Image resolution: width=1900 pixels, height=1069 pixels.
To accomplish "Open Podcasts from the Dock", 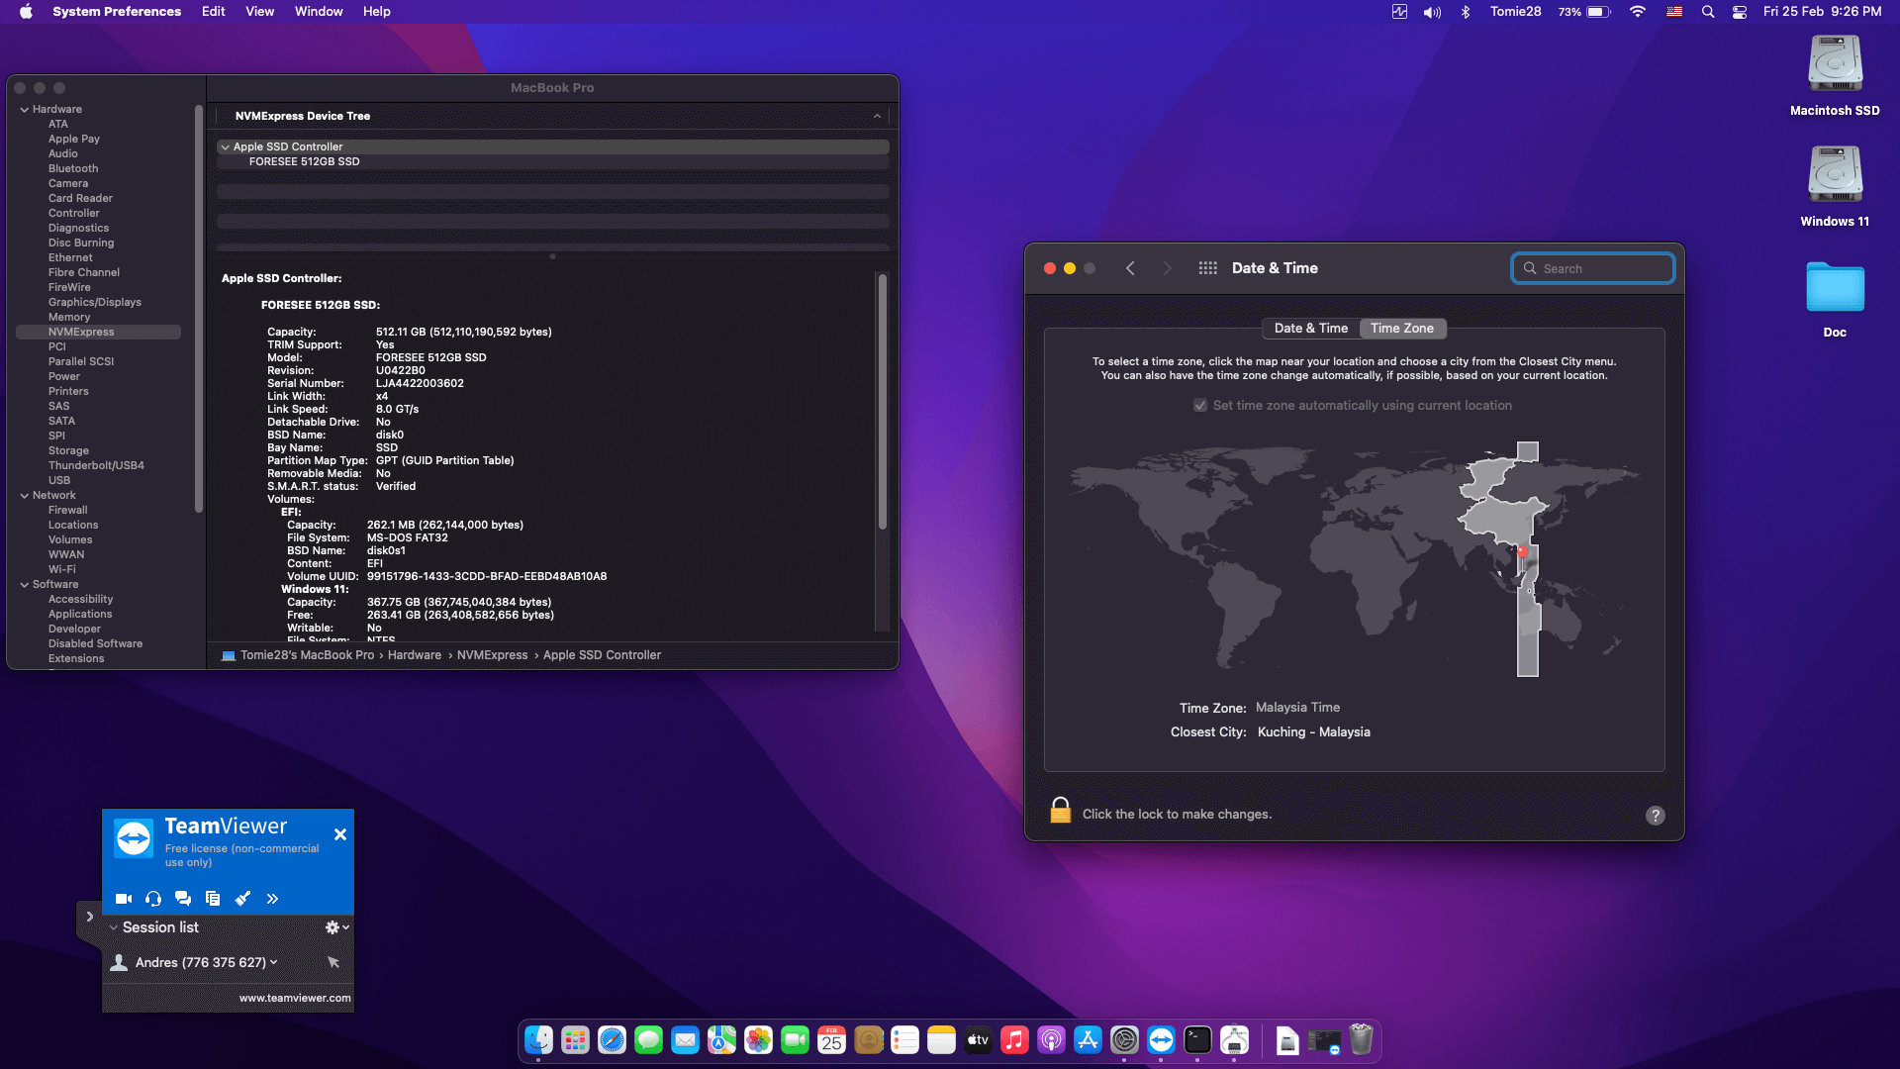I will [1051, 1040].
